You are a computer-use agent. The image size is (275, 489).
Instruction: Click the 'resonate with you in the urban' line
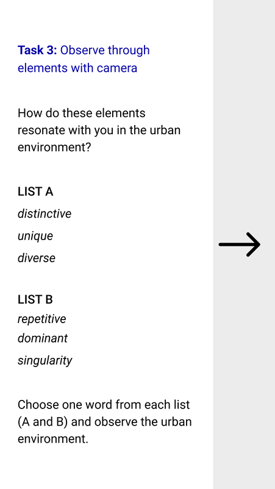[99, 130]
